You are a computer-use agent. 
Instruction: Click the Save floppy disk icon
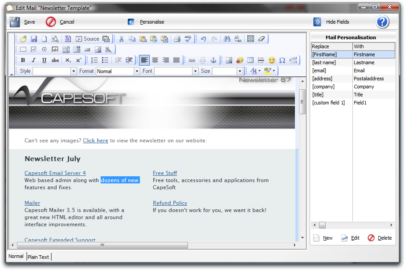(15, 22)
